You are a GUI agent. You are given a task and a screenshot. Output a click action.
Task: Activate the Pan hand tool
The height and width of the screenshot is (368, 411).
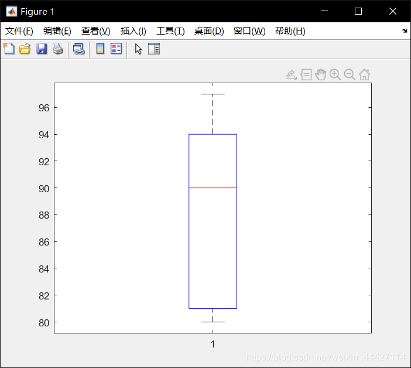(321, 75)
